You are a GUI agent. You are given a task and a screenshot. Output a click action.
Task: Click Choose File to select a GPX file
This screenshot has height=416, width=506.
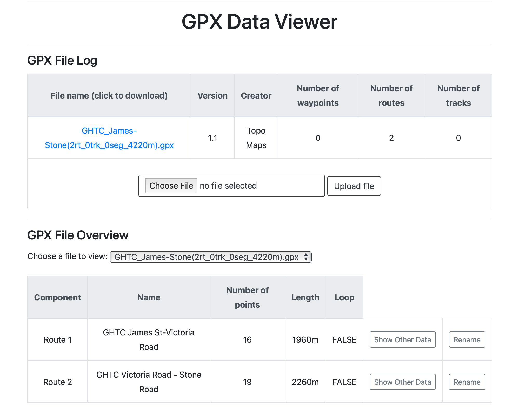(171, 186)
